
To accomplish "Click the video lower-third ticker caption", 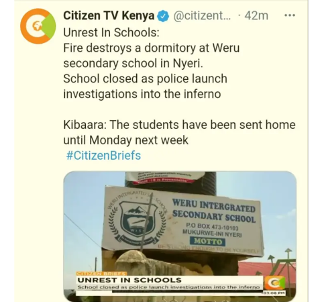I will [168, 287].
